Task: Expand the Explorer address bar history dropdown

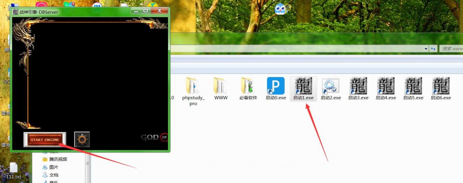Action: click(x=426, y=48)
